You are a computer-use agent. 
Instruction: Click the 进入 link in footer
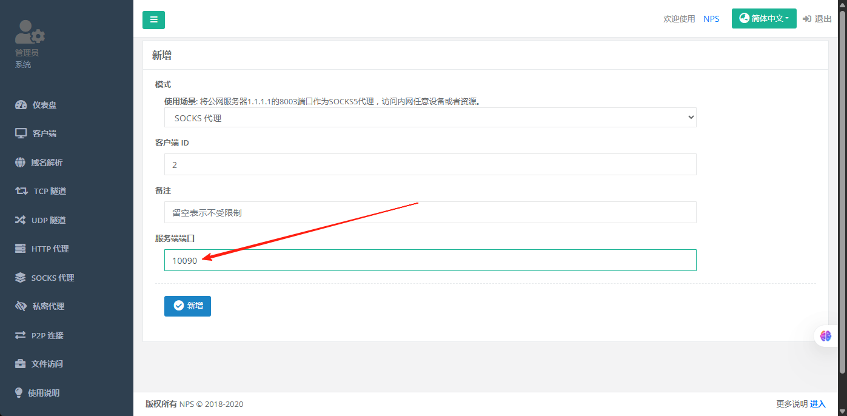click(817, 404)
